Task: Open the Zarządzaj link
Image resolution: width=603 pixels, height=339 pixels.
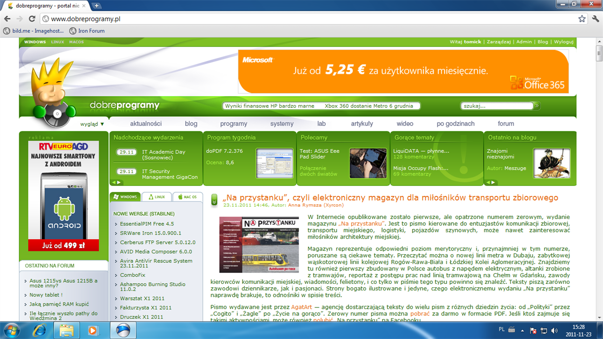Action: tap(499, 42)
